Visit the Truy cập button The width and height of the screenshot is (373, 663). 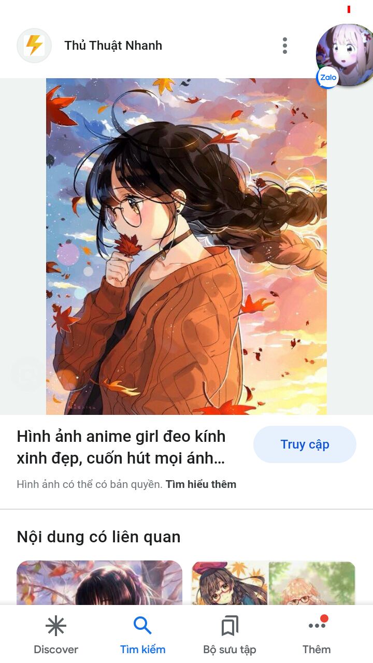(x=305, y=444)
